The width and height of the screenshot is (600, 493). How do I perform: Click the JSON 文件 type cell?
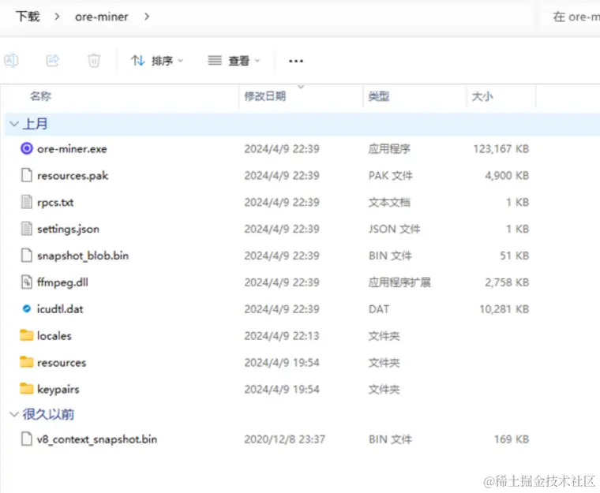pos(394,229)
